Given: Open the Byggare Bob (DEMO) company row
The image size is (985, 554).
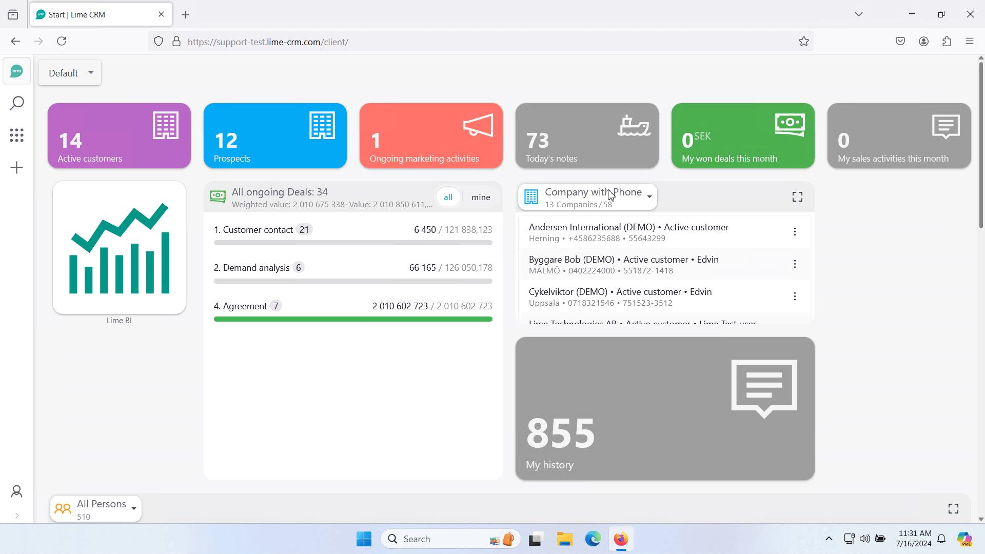Looking at the screenshot, I should click(x=665, y=264).
